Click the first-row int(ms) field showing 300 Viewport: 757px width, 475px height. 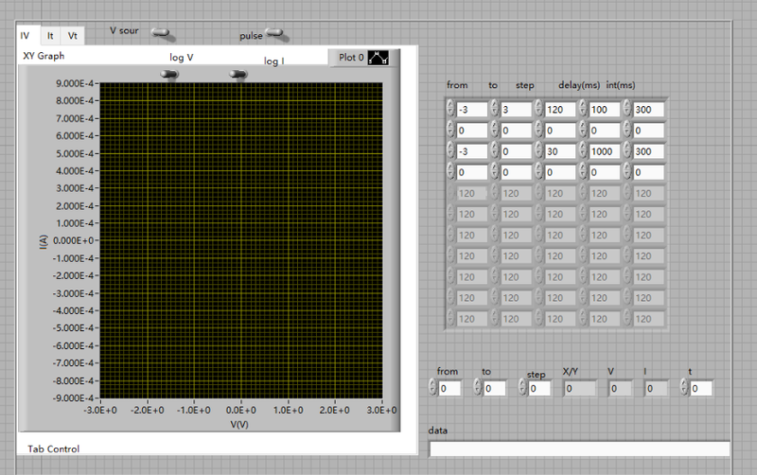click(x=649, y=110)
